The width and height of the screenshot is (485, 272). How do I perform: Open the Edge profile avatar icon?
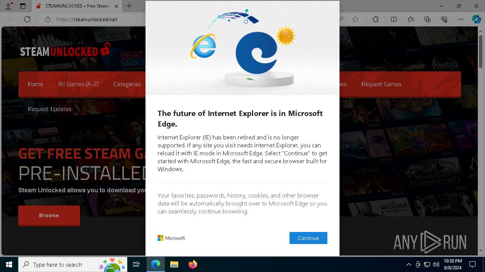(8, 6)
